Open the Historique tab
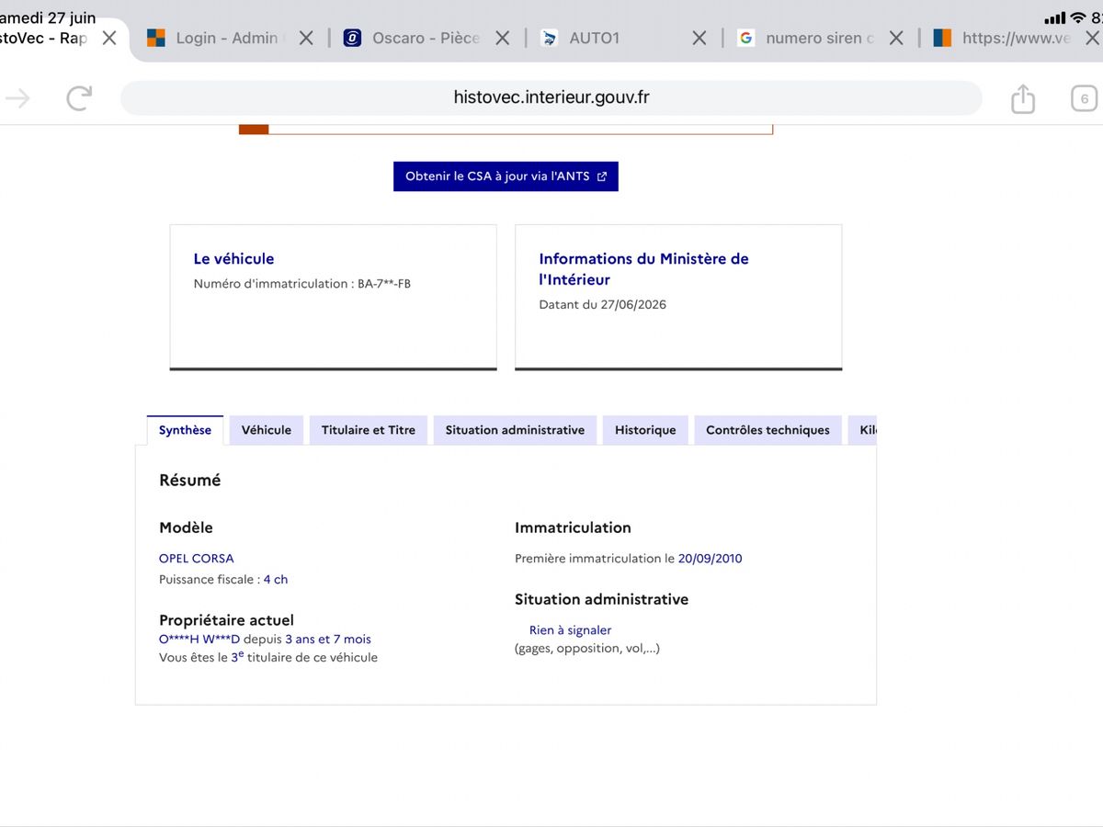The width and height of the screenshot is (1103, 827). pos(645,430)
